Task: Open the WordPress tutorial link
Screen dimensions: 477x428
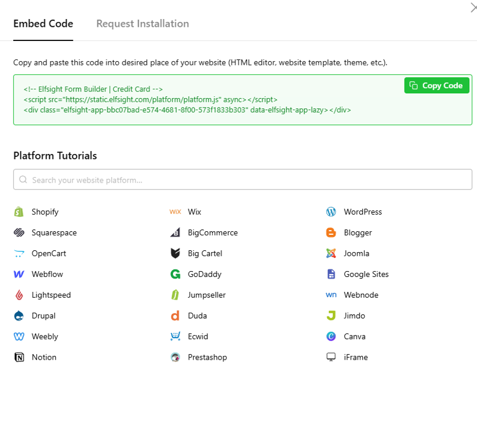Action: tap(363, 212)
